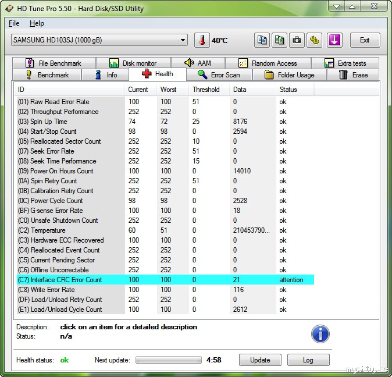Screen dimensions: 392x377
Task: Click the camera save screenshot icon
Action: tap(297, 40)
